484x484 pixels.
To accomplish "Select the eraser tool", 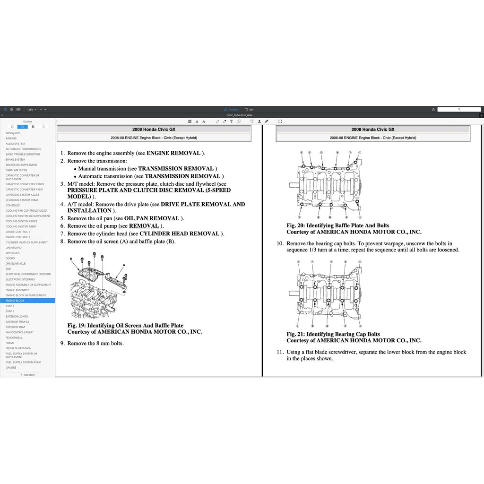I will click(x=225, y=121).
